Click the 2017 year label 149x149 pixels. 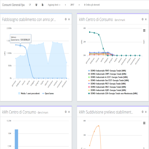pyautogui.click(x=72, y=5)
